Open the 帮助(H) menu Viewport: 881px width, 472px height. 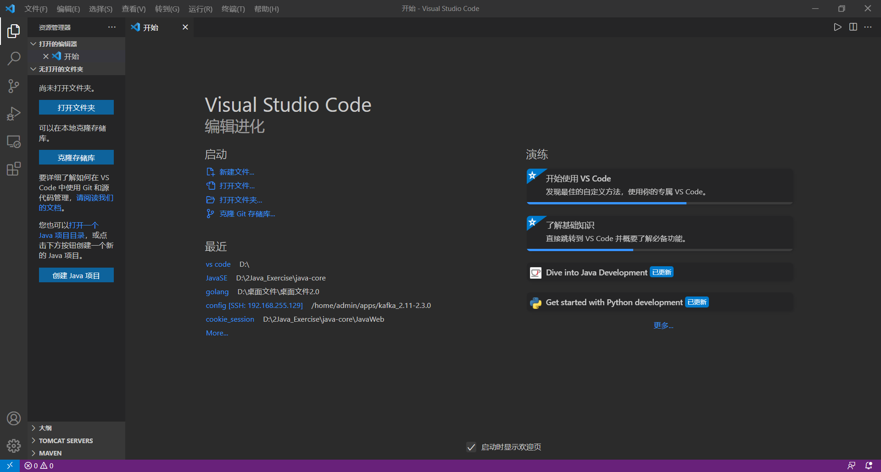coord(267,9)
